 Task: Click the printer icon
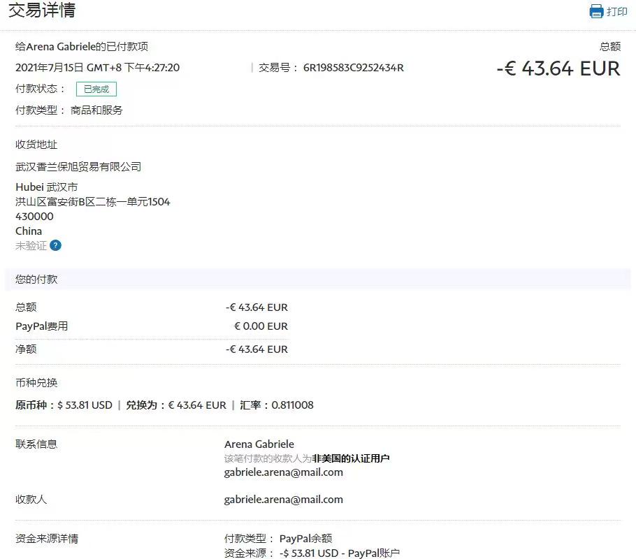pyautogui.click(x=596, y=11)
